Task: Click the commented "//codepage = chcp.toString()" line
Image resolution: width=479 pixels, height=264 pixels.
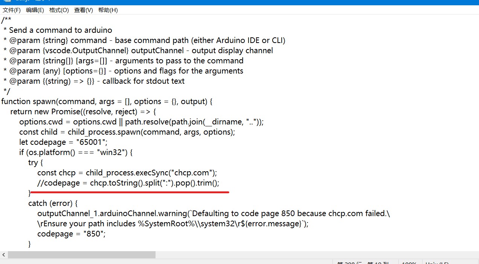Action: [x=128, y=183]
